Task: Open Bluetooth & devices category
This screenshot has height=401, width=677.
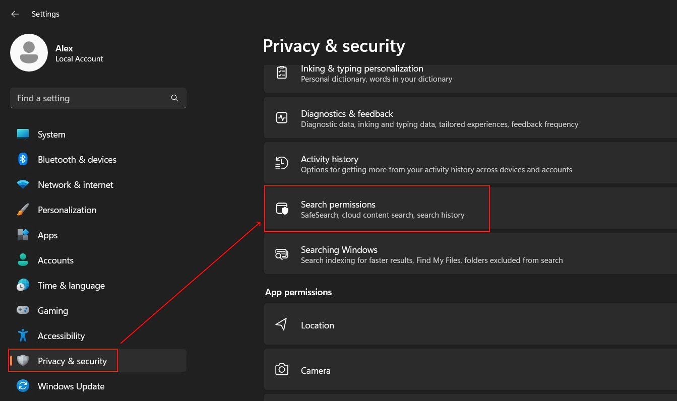Action: (x=98, y=160)
